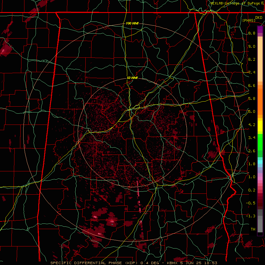Select the 2.6 scale label

click(252, 151)
